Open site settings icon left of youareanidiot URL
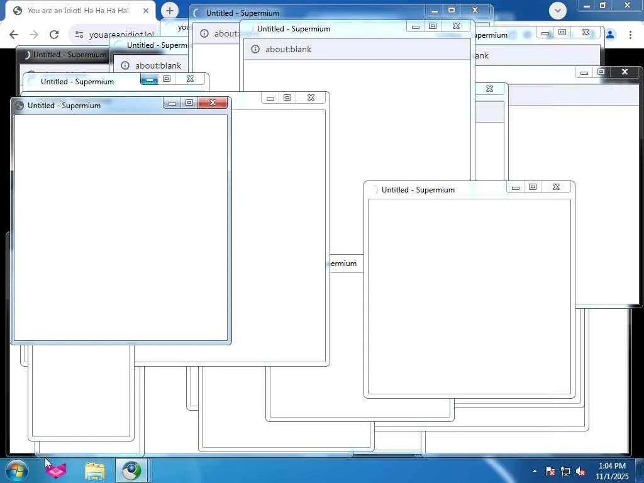 coord(79,35)
